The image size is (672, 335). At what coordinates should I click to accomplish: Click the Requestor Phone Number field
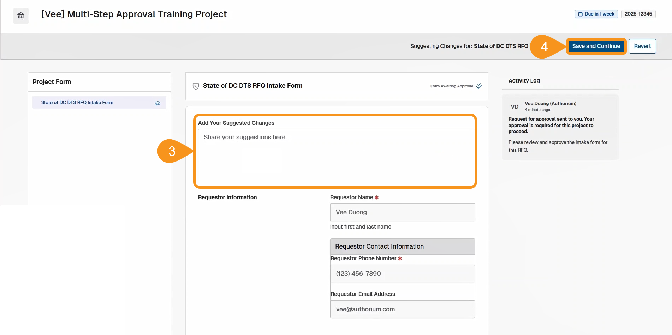pyautogui.click(x=403, y=274)
